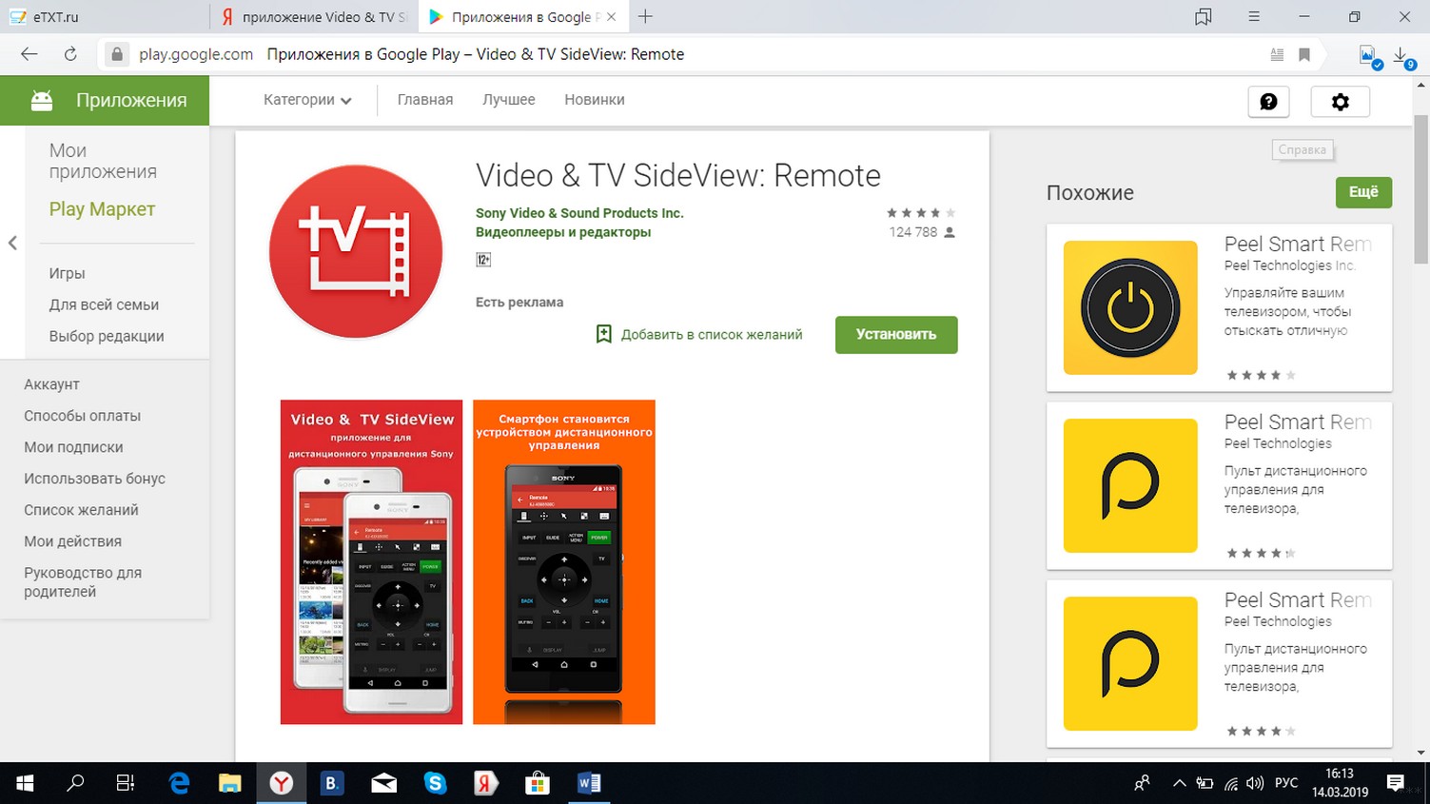Screen dimensions: 1430x804
Task: Open the browser hamburger menu
Action: [x=1254, y=16]
